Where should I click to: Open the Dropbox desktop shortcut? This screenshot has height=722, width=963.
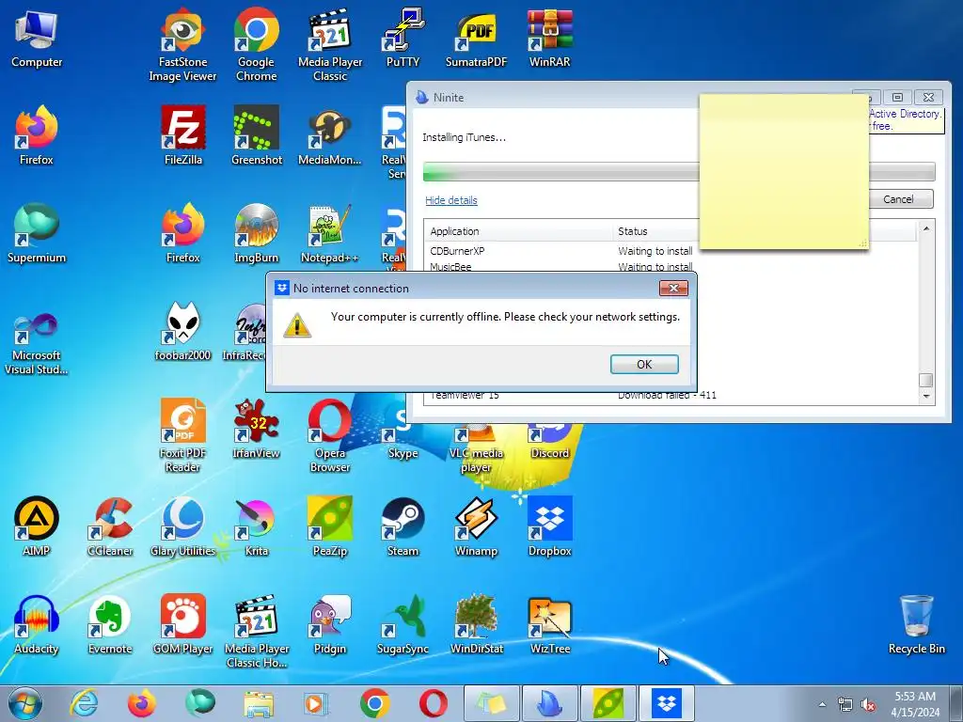(x=549, y=526)
